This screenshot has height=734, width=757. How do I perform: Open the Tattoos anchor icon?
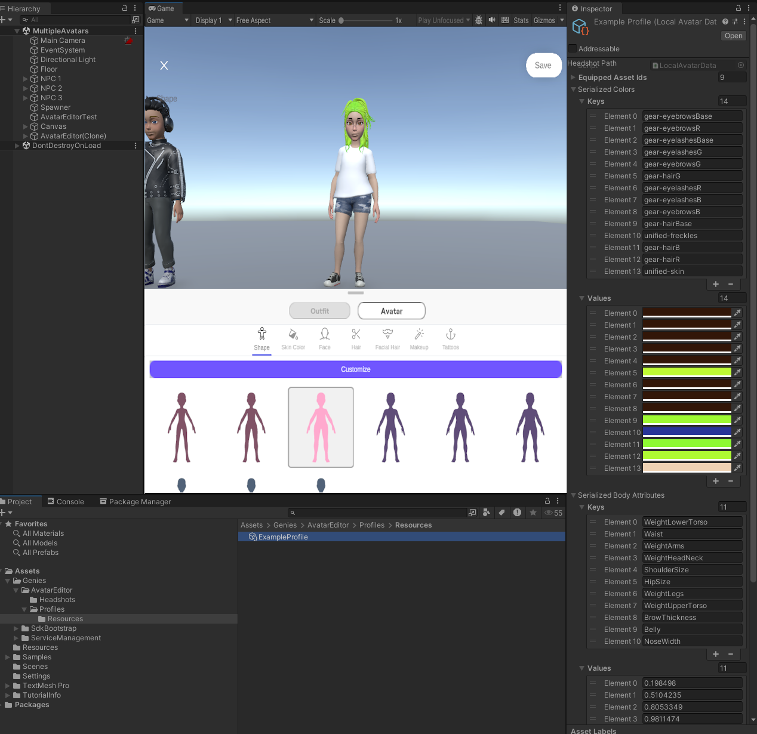[x=451, y=338]
